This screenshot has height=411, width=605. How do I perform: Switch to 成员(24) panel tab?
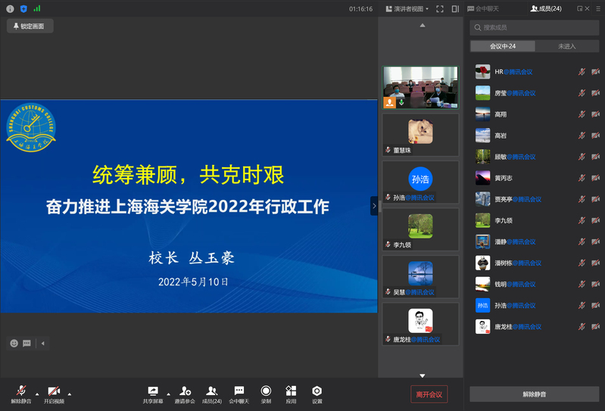[546, 8]
